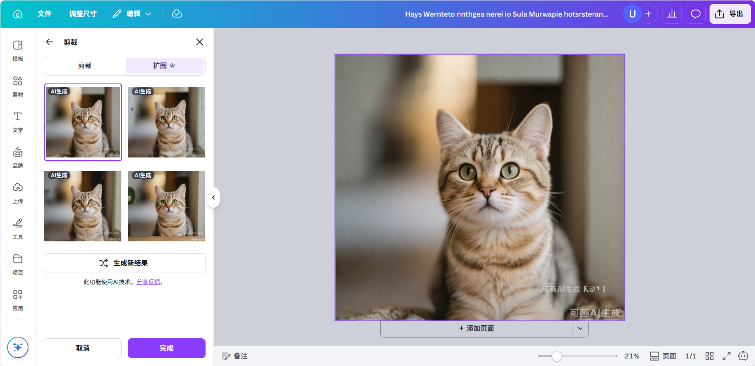
Task: Click the 完成 done button
Action: pos(166,348)
